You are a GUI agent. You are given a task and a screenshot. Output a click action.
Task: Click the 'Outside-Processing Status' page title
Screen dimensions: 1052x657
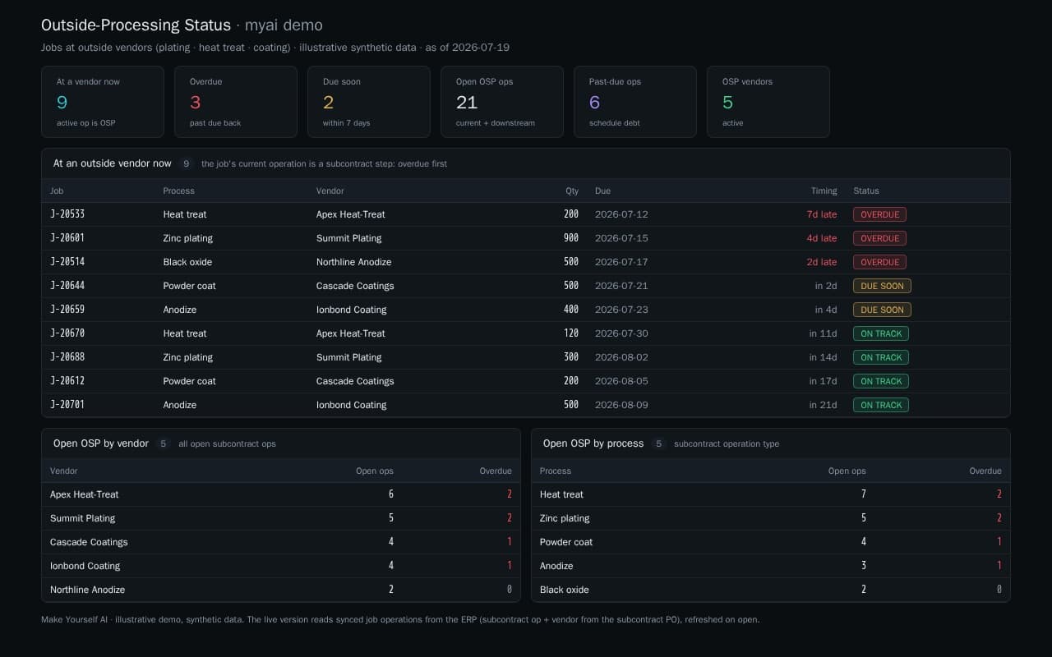(136, 25)
